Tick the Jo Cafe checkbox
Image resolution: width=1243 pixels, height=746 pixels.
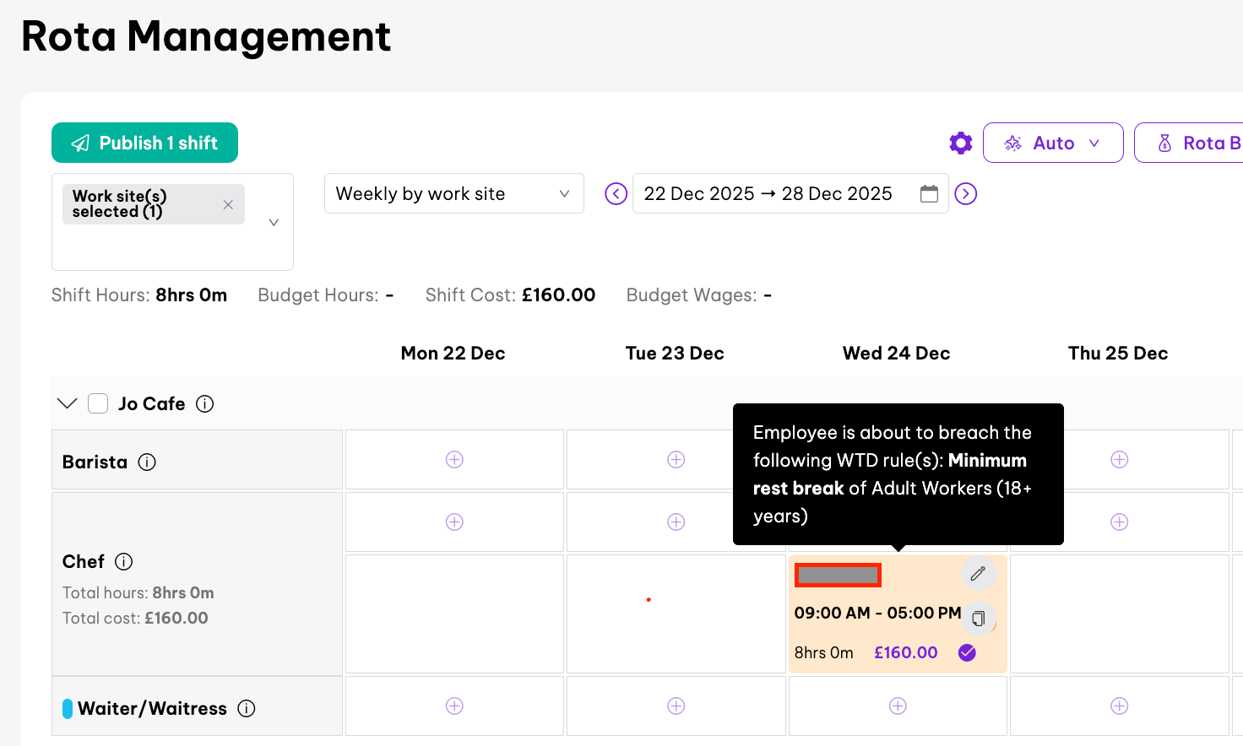point(99,403)
